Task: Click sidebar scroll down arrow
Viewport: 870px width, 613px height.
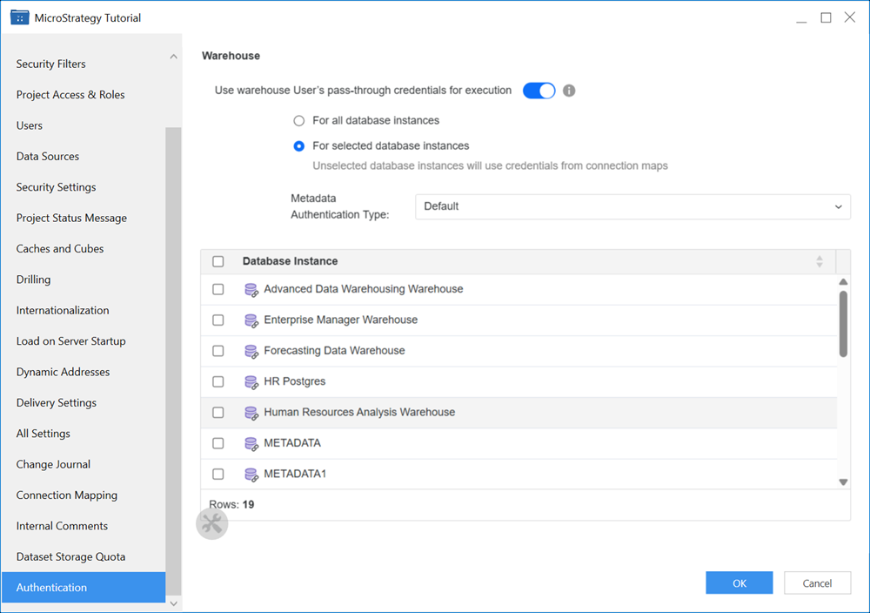Action: tap(174, 603)
